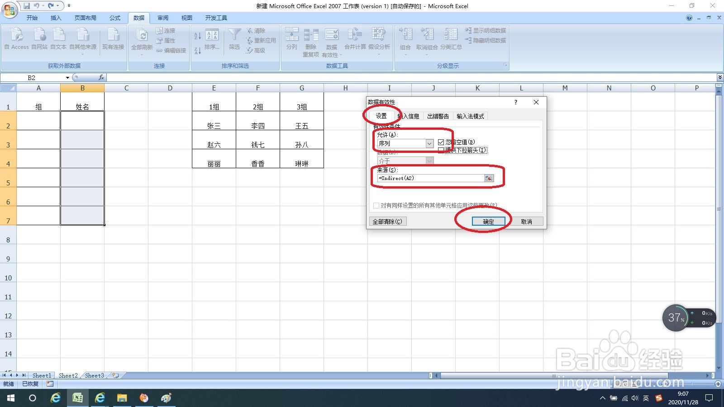This screenshot has height=407, width=724.
Task: Select cell E2 containing 张三
Action: pyautogui.click(x=214, y=121)
